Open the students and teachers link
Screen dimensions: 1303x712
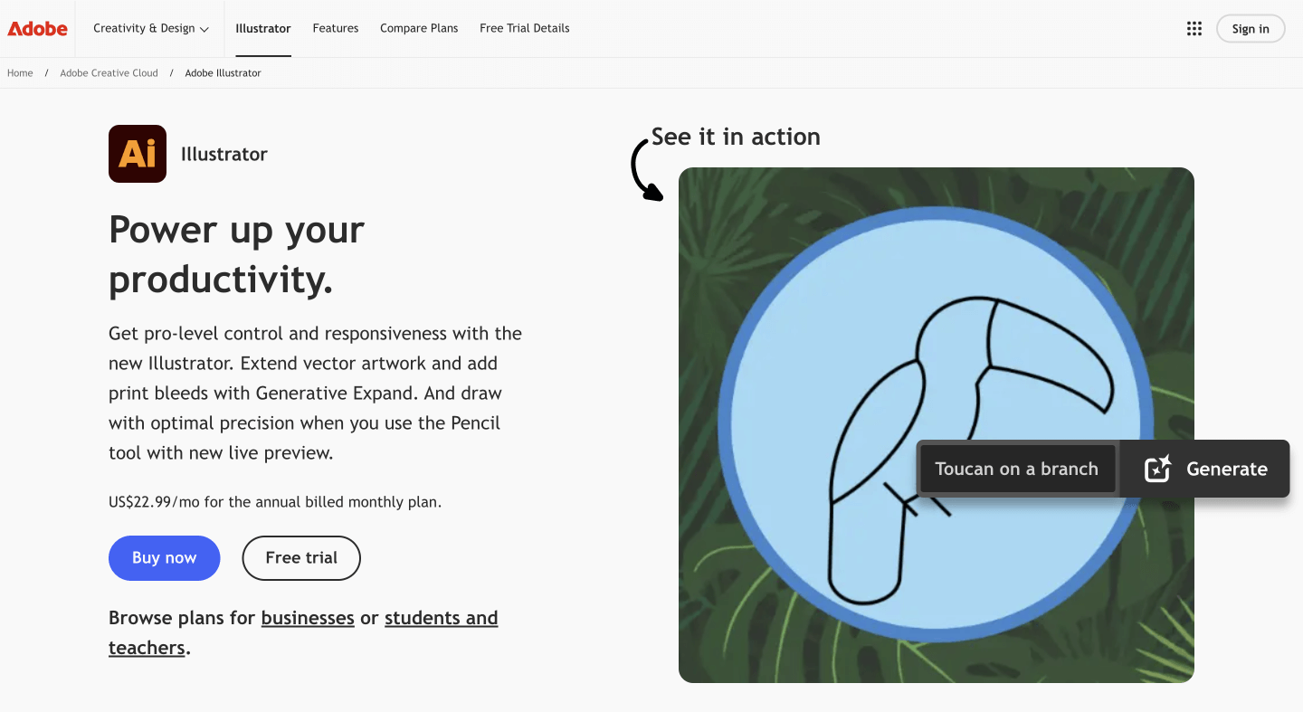[441, 617]
